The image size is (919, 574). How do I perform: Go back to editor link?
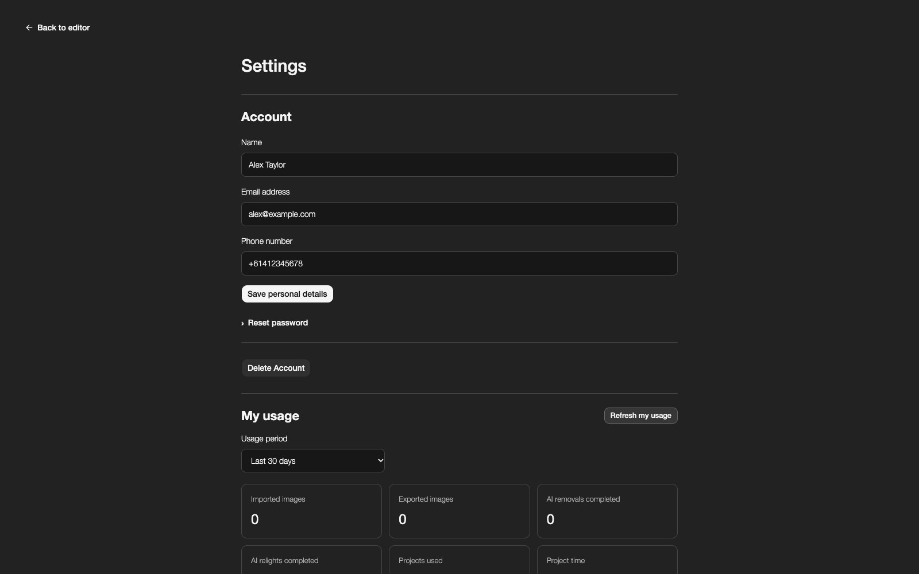coord(57,28)
